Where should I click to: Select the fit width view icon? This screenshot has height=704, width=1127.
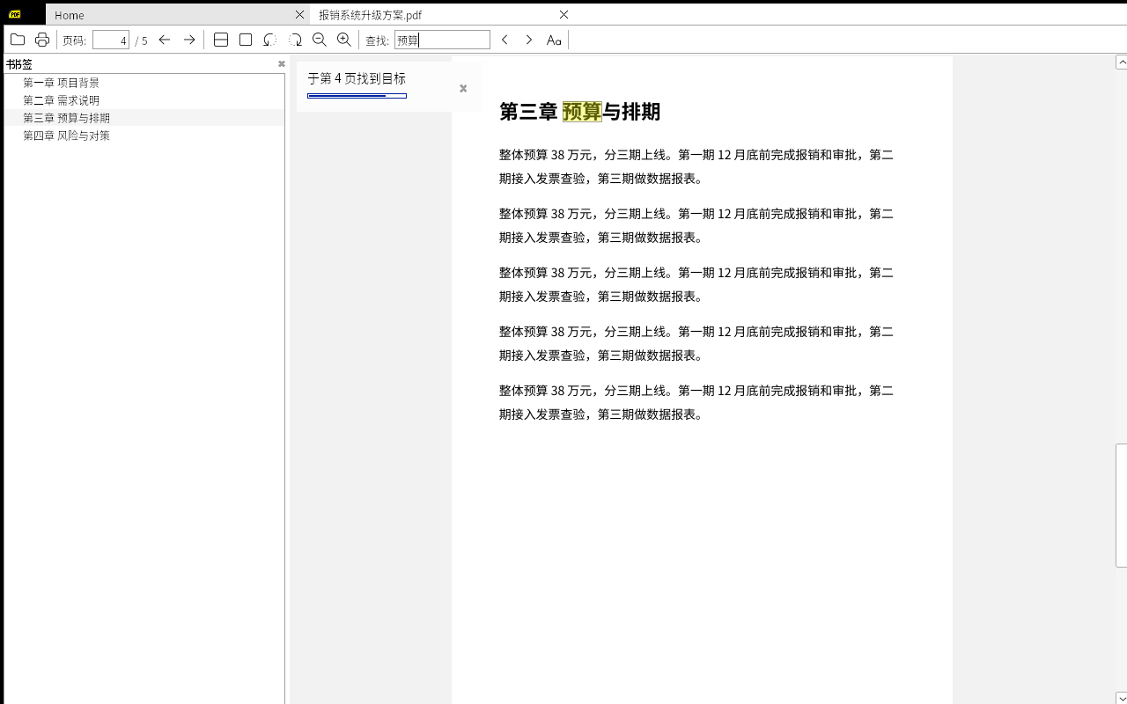pos(221,40)
